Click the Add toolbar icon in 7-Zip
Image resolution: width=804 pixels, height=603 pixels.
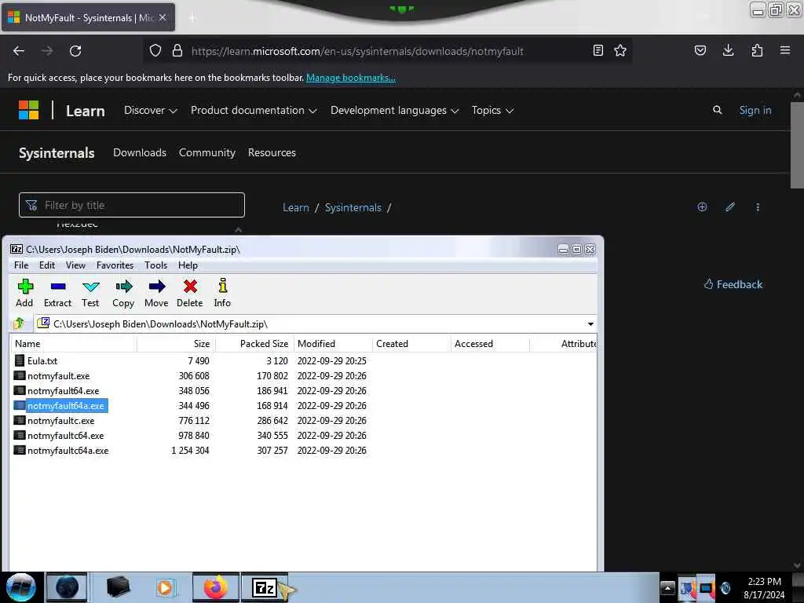(x=24, y=293)
